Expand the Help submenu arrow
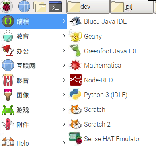This screenshot has height=146, width=156. pyautogui.click(x=64, y=143)
